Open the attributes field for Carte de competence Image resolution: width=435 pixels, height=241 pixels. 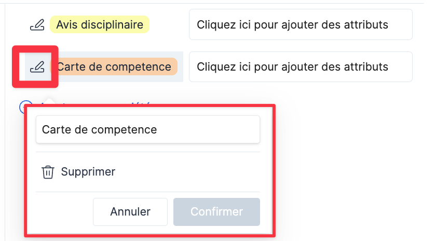coord(301,67)
